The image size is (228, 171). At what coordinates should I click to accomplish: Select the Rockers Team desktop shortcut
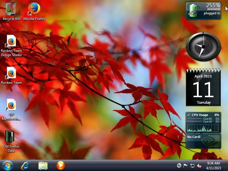(11, 76)
